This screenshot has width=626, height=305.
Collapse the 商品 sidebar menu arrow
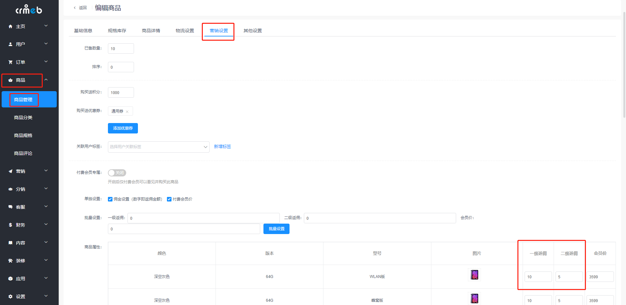click(46, 80)
